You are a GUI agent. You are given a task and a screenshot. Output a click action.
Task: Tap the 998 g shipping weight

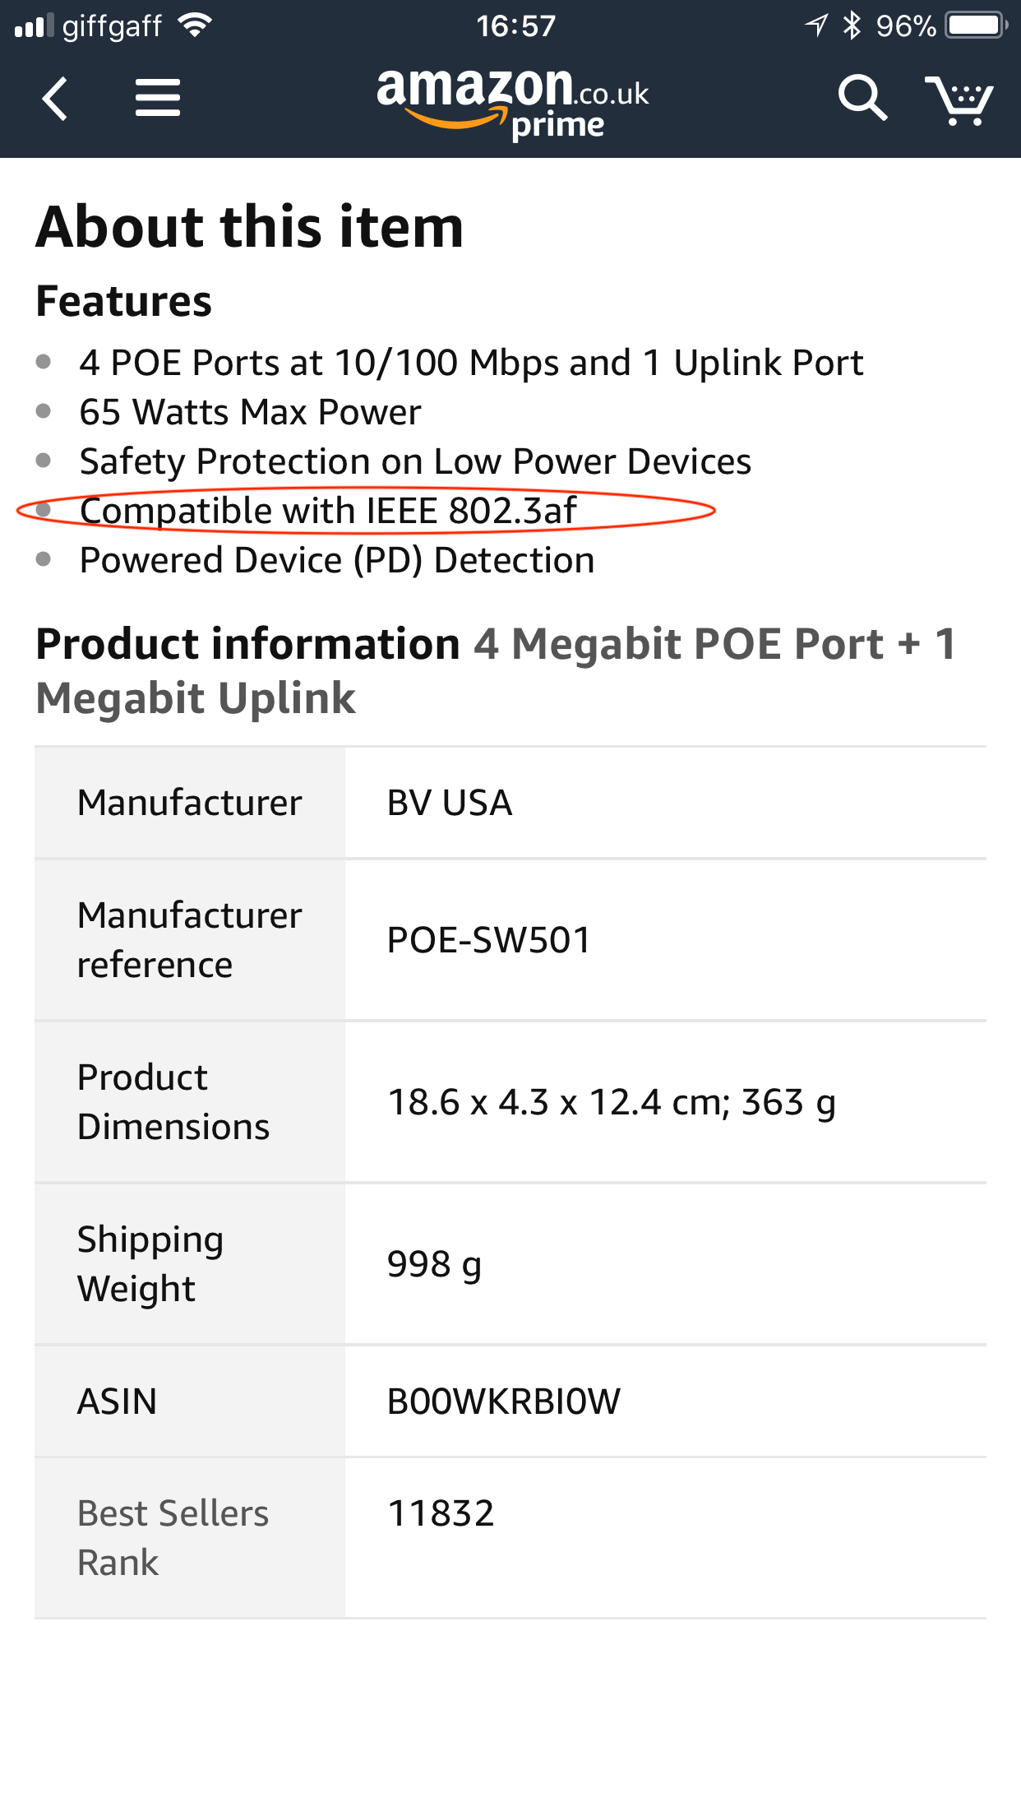(434, 1264)
